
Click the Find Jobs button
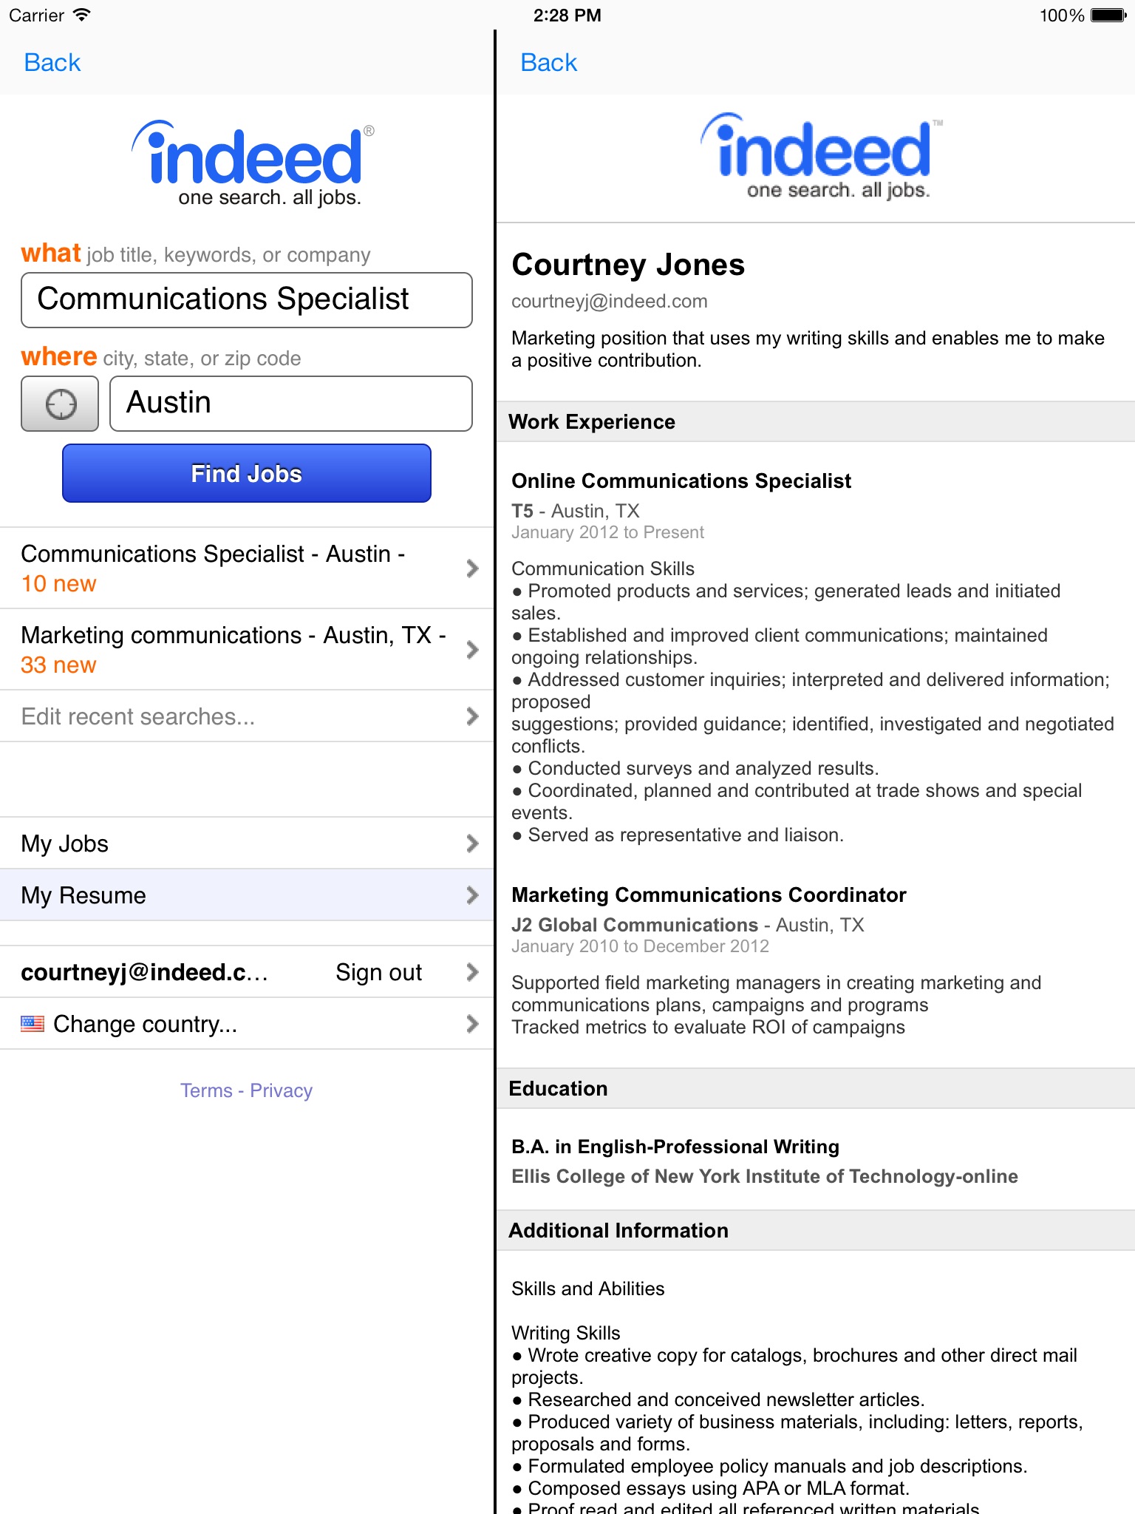[247, 473]
